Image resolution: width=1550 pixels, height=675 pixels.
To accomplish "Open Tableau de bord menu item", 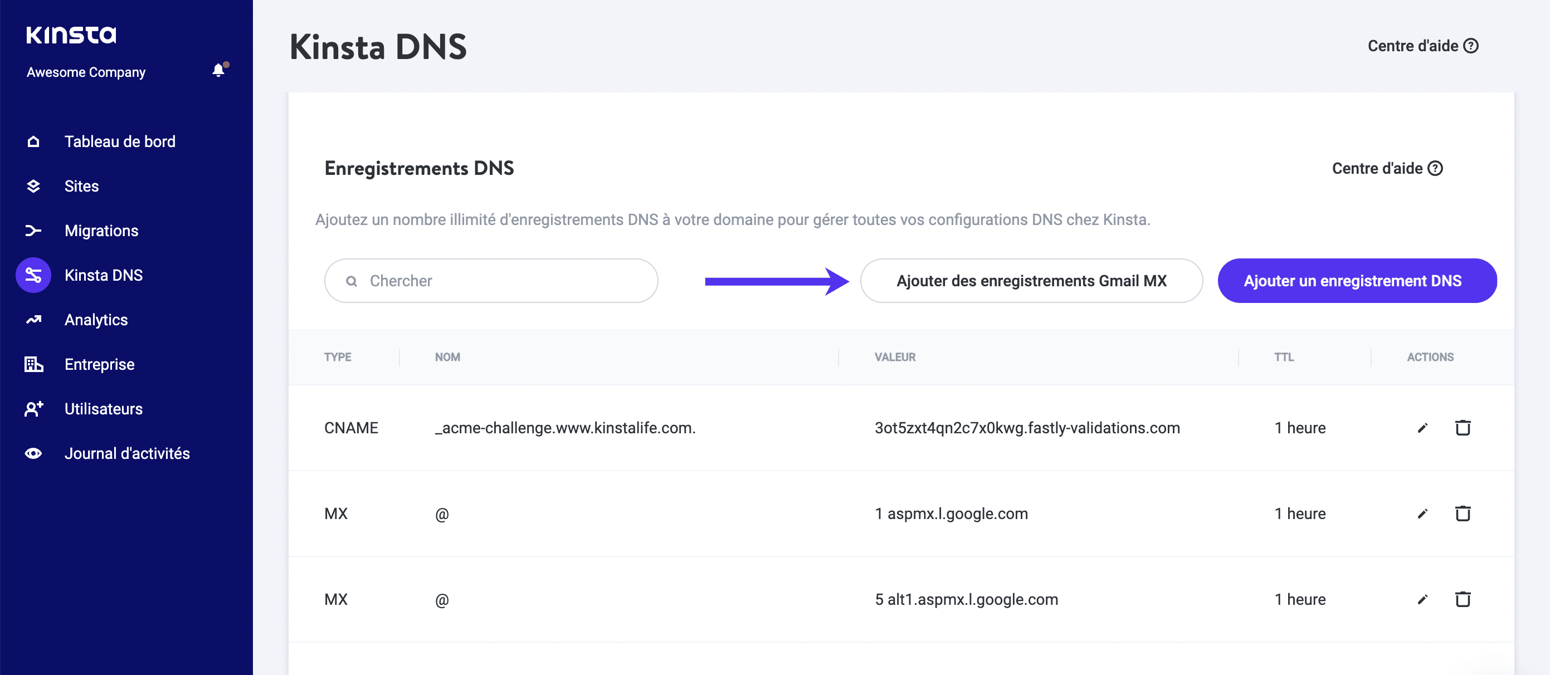I will [x=120, y=141].
